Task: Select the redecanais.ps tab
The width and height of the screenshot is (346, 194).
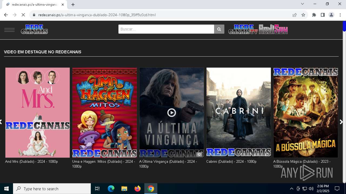Action: pos(35,5)
